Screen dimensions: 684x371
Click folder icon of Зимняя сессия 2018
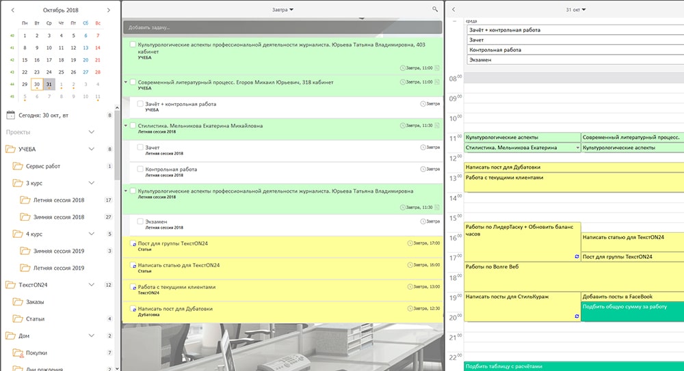[x=25, y=217]
